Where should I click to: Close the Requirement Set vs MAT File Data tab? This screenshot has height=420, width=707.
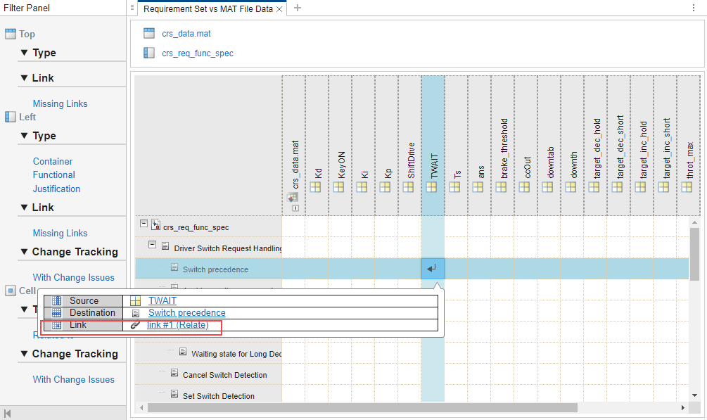[279, 9]
